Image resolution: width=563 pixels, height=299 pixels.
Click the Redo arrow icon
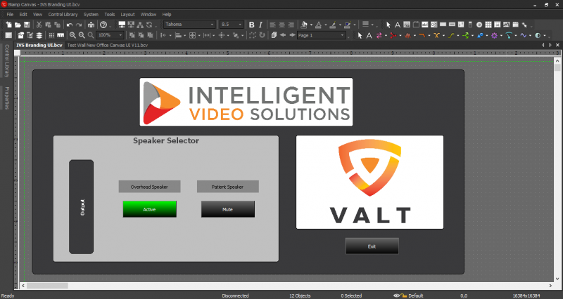click(x=79, y=25)
